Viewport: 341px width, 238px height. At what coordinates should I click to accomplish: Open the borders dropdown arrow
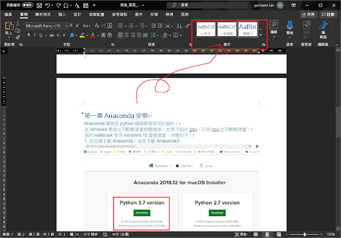[x=181, y=35]
